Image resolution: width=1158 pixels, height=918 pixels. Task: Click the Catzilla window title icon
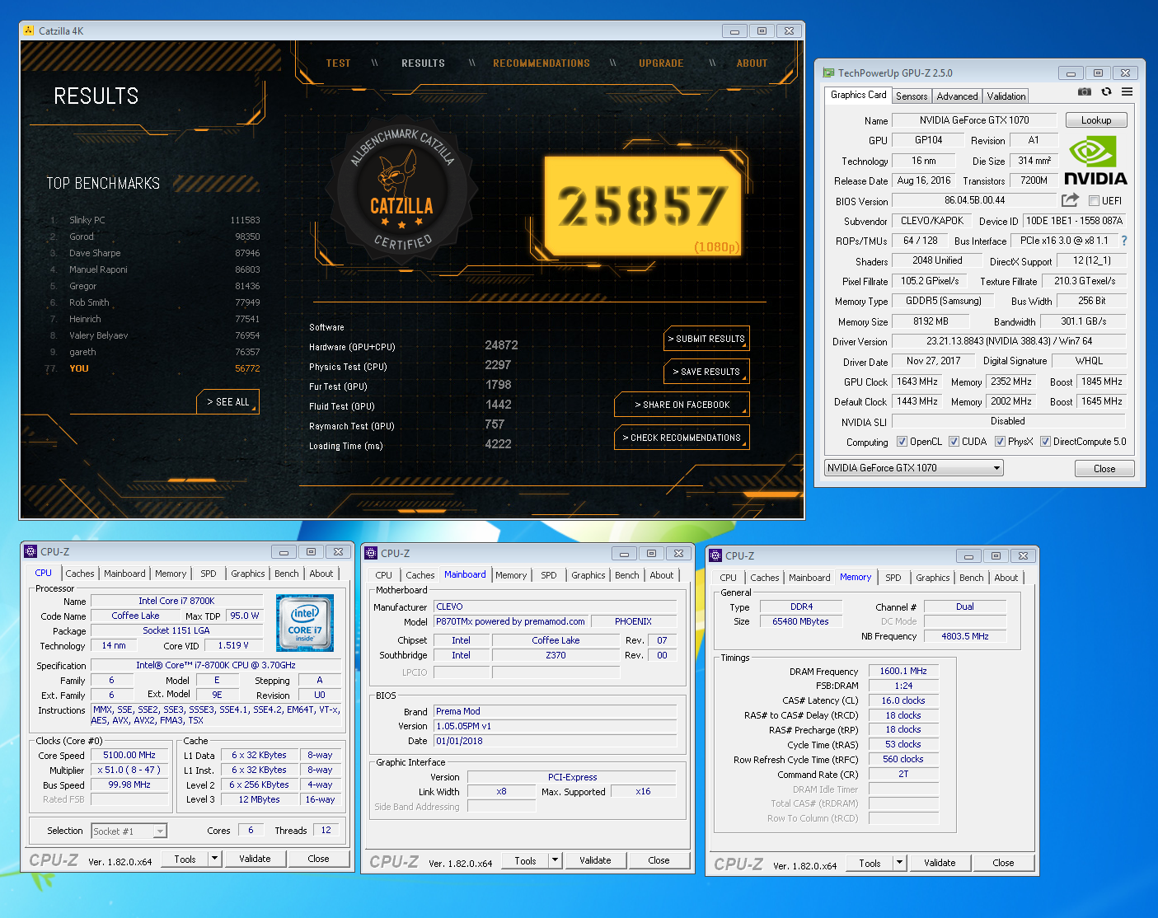tap(29, 30)
